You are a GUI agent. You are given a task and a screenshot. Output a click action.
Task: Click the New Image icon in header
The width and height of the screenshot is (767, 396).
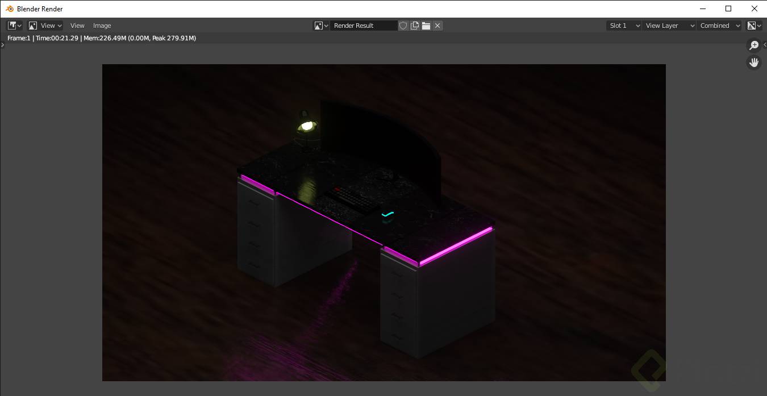tap(415, 25)
